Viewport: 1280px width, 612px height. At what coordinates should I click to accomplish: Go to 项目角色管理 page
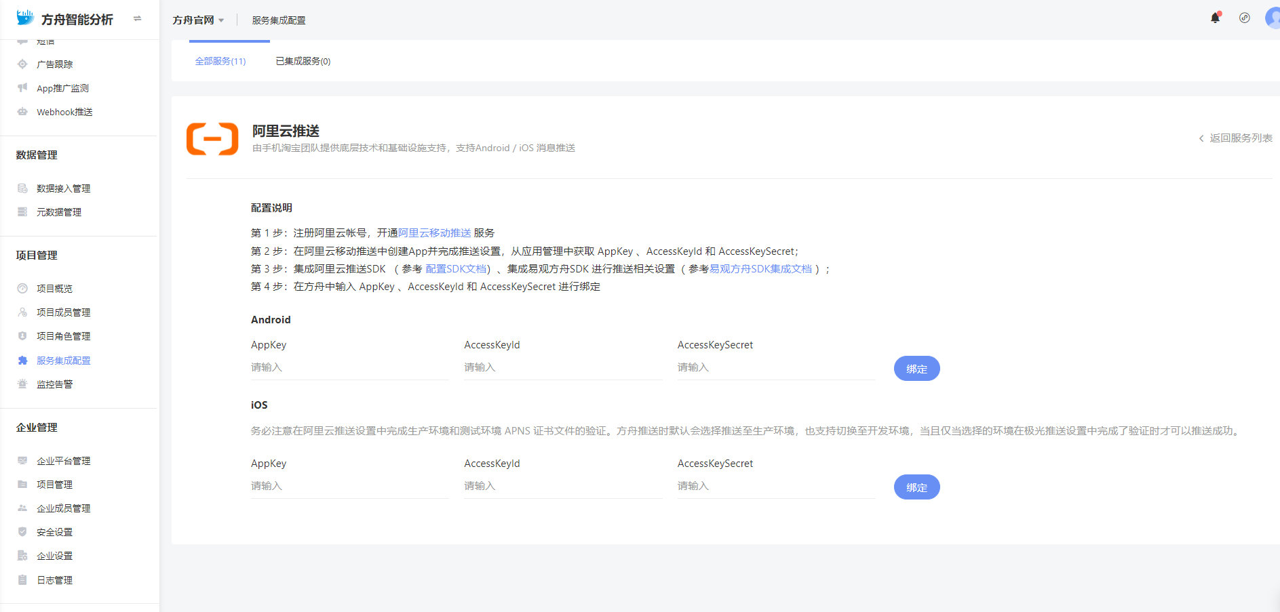tap(64, 336)
